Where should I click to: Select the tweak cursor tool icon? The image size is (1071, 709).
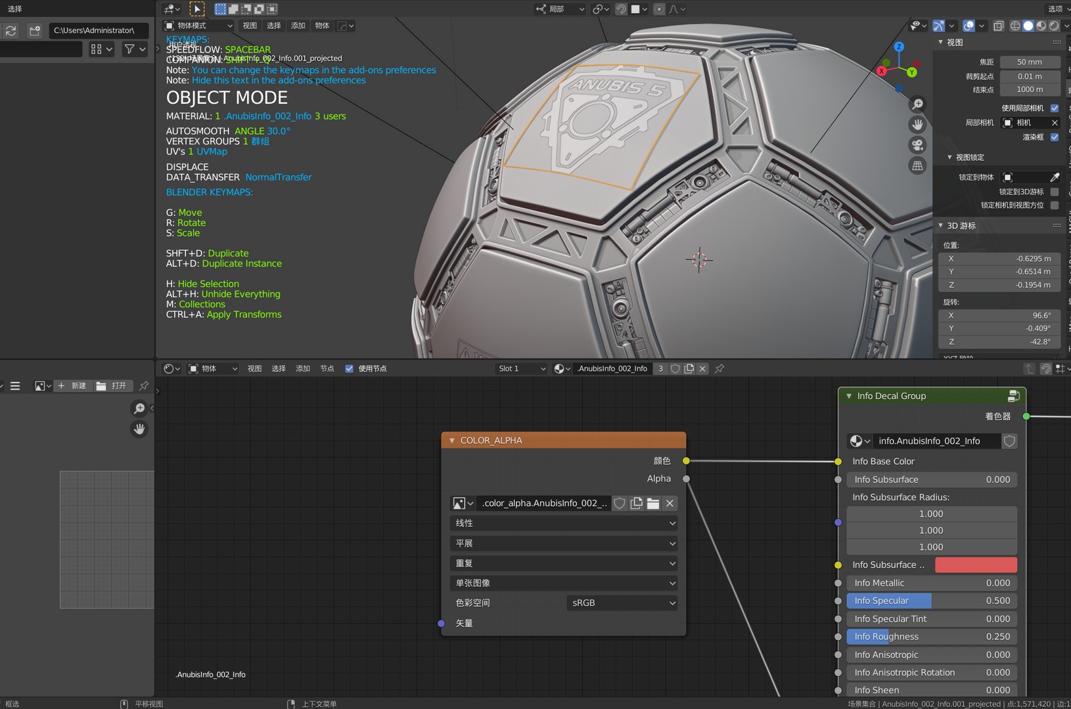pos(197,9)
